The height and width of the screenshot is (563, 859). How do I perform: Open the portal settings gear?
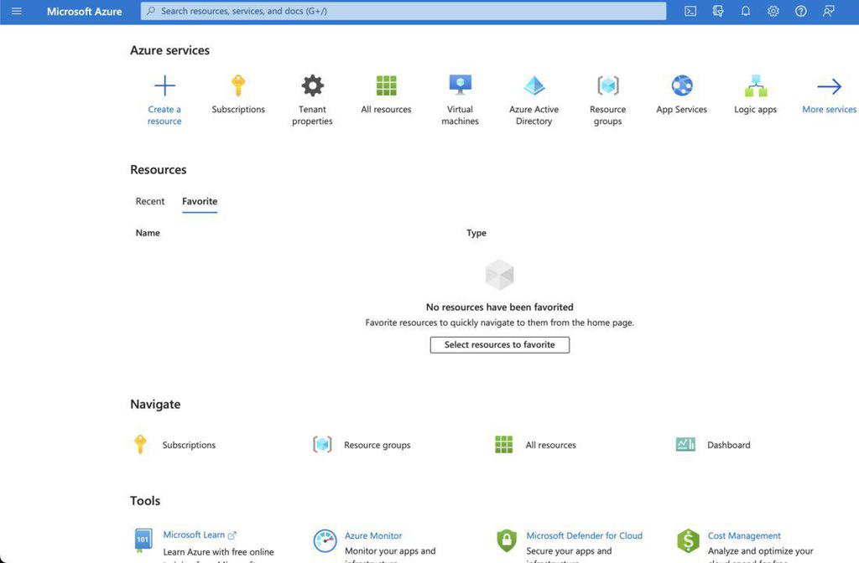pos(773,11)
